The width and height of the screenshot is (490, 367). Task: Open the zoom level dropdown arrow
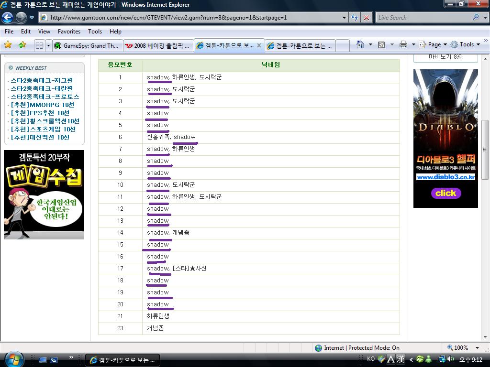coord(477,348)
